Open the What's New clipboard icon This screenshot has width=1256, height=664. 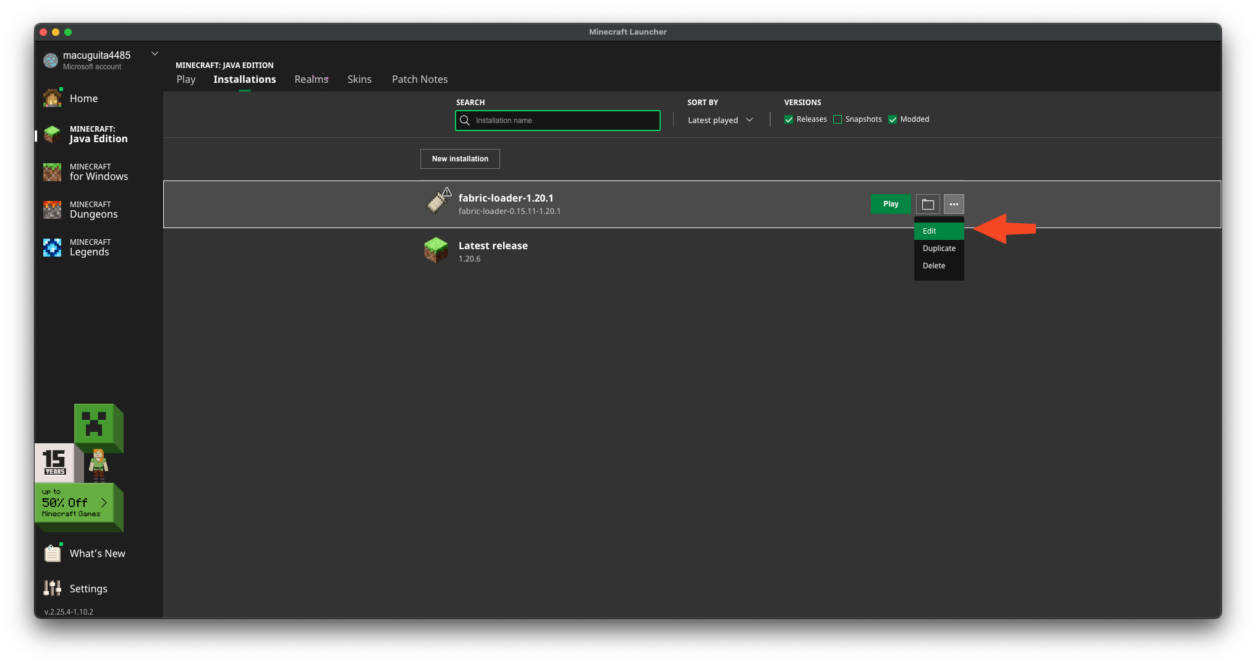[53, 553]
